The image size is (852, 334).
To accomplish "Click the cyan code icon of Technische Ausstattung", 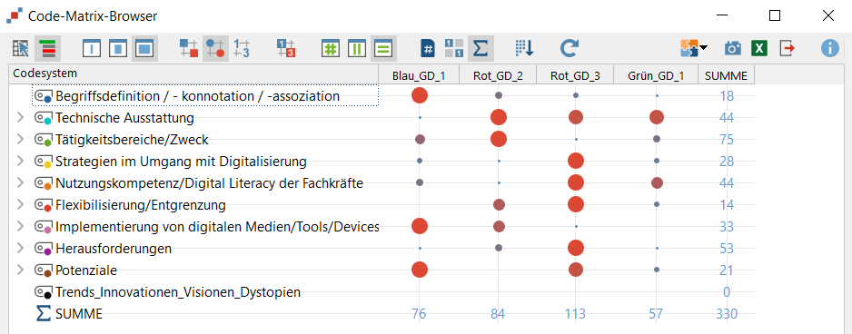I will 43,118.
